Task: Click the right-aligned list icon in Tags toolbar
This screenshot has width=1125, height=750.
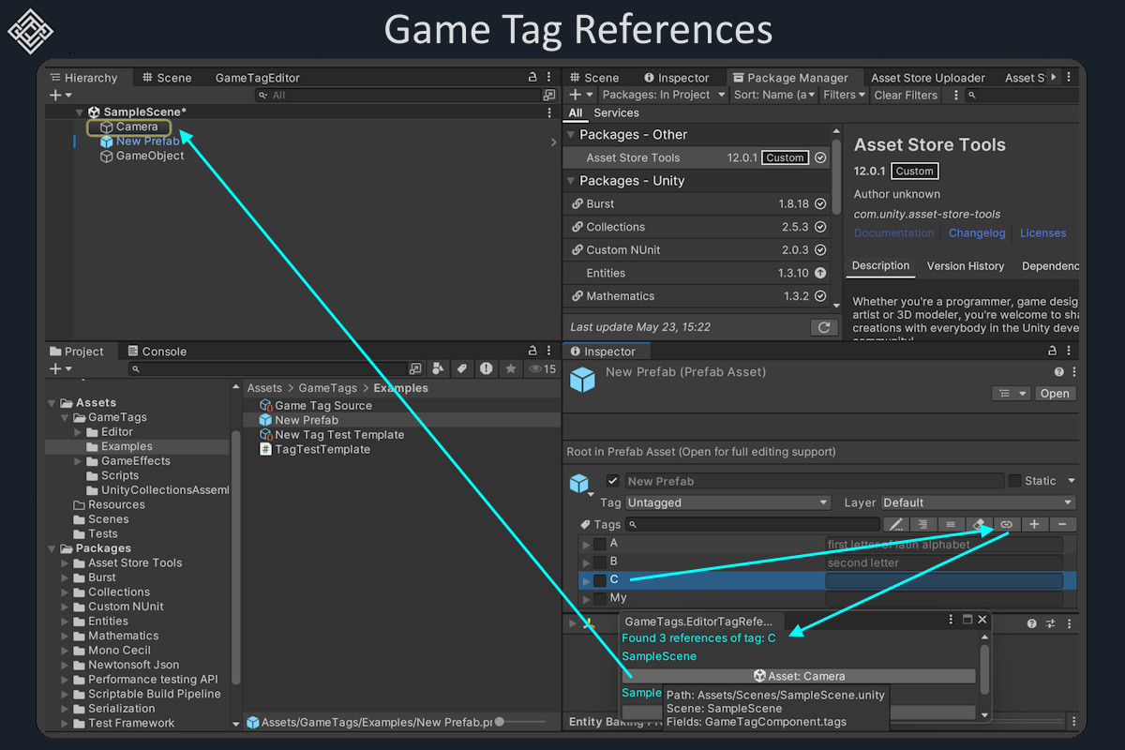Action: click(922, 525)
